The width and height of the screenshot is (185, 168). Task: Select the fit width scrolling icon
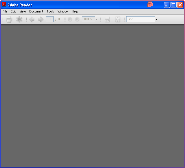click(x=107, y=19)
